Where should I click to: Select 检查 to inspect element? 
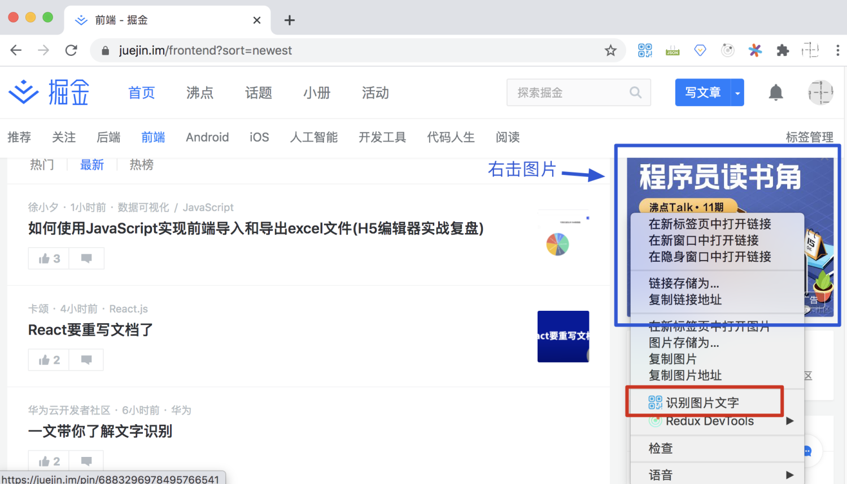click(661, 448)
